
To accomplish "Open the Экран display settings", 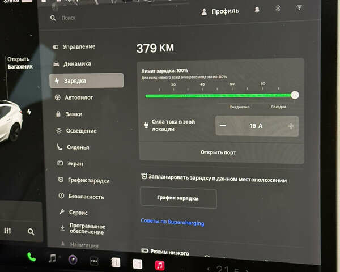I will pyautogui.click(x=70, y=164).
